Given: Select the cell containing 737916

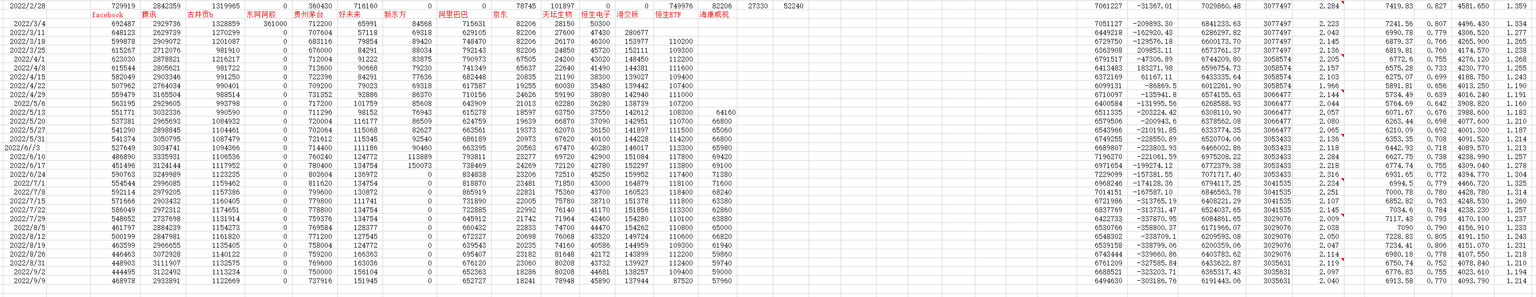Looking at the screenshot, I should tap(315, 280).
